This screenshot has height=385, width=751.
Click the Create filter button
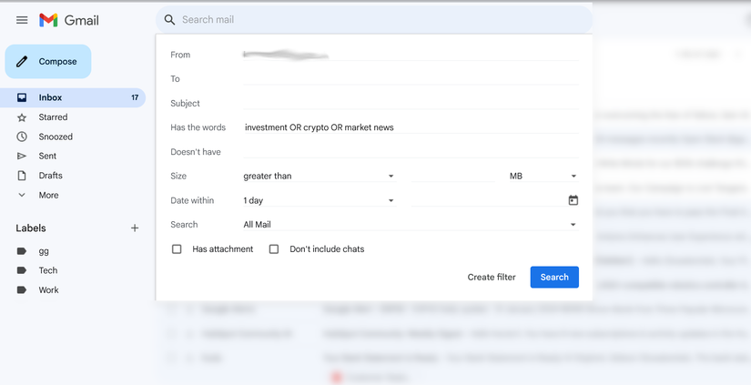click(492, 278)
